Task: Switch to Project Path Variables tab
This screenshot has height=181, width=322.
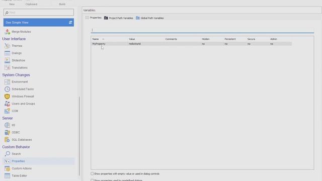Action: tap(119, 18)
